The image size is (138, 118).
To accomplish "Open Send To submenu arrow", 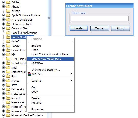I will coord(72,81).
